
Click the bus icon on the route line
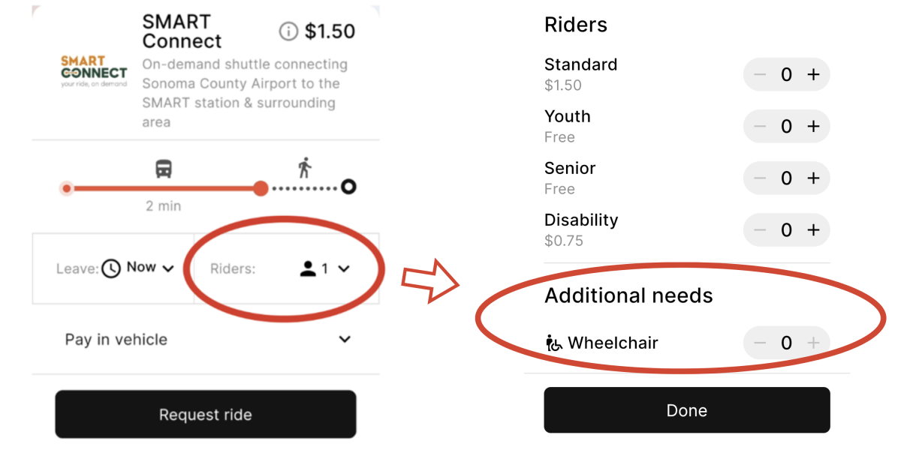coord(164,169)
